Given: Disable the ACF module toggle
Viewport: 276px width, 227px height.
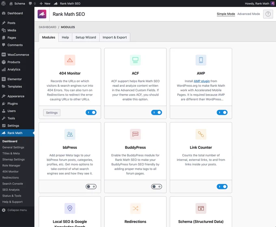Looking at the screenshot, I should point(157,112).
